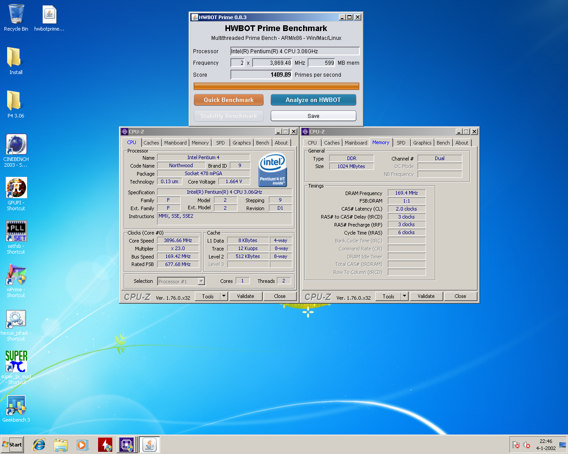The width and height of the screenshot is (568, 454).
Task: Click the benchmark progress bar
Action: tap(276, 86)
